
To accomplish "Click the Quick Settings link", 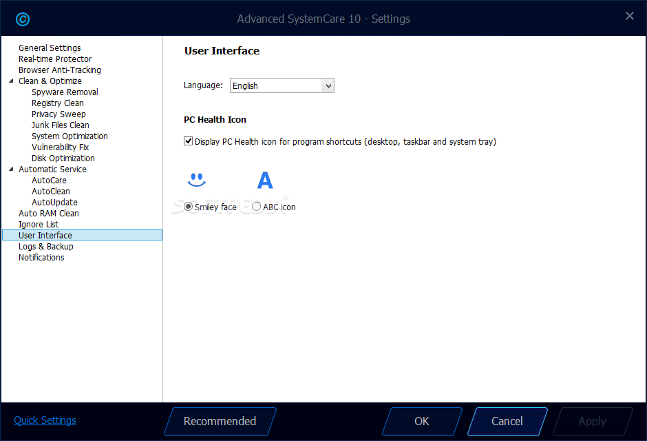I will click(x=45, y=420).
